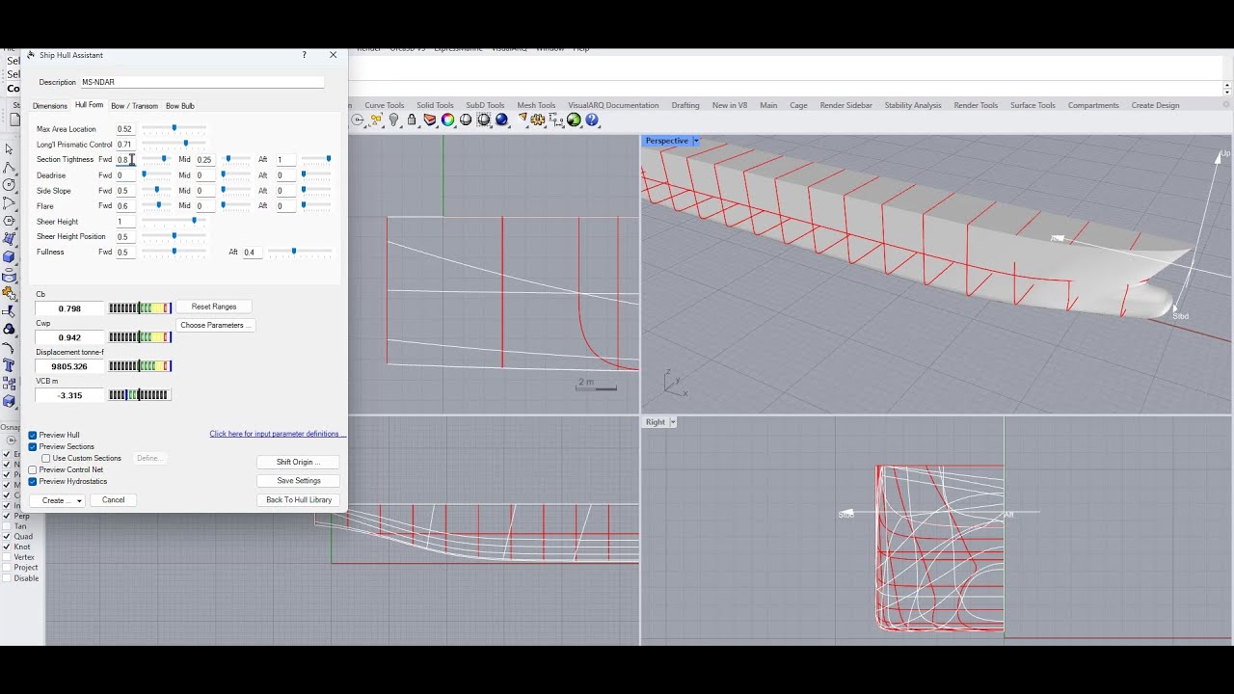1234x694 pixels.
Task: Click the Max Area Location slider
Action: tap(174, 128)
